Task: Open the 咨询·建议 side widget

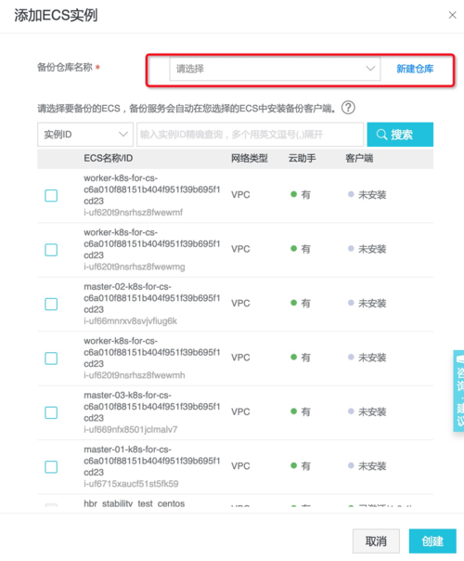Action: pos(459,391)
